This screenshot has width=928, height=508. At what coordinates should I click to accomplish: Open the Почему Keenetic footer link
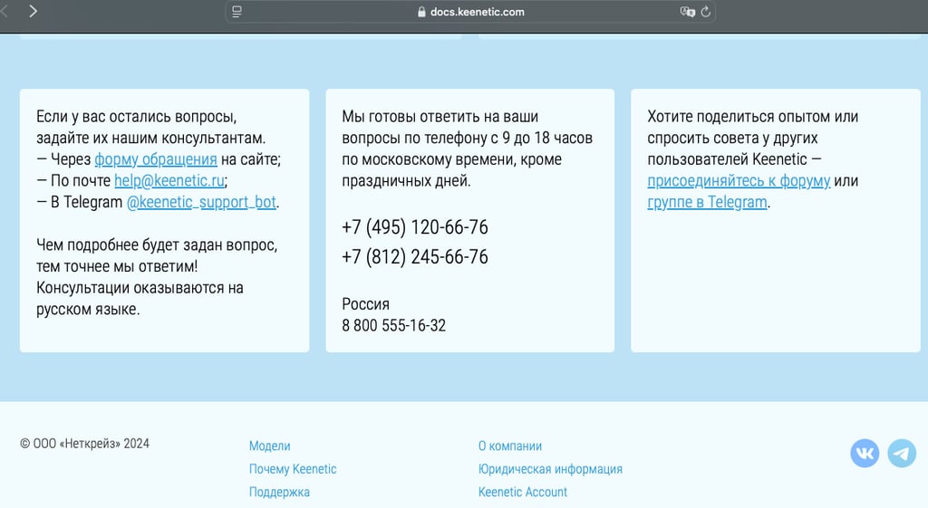point(293,469)
